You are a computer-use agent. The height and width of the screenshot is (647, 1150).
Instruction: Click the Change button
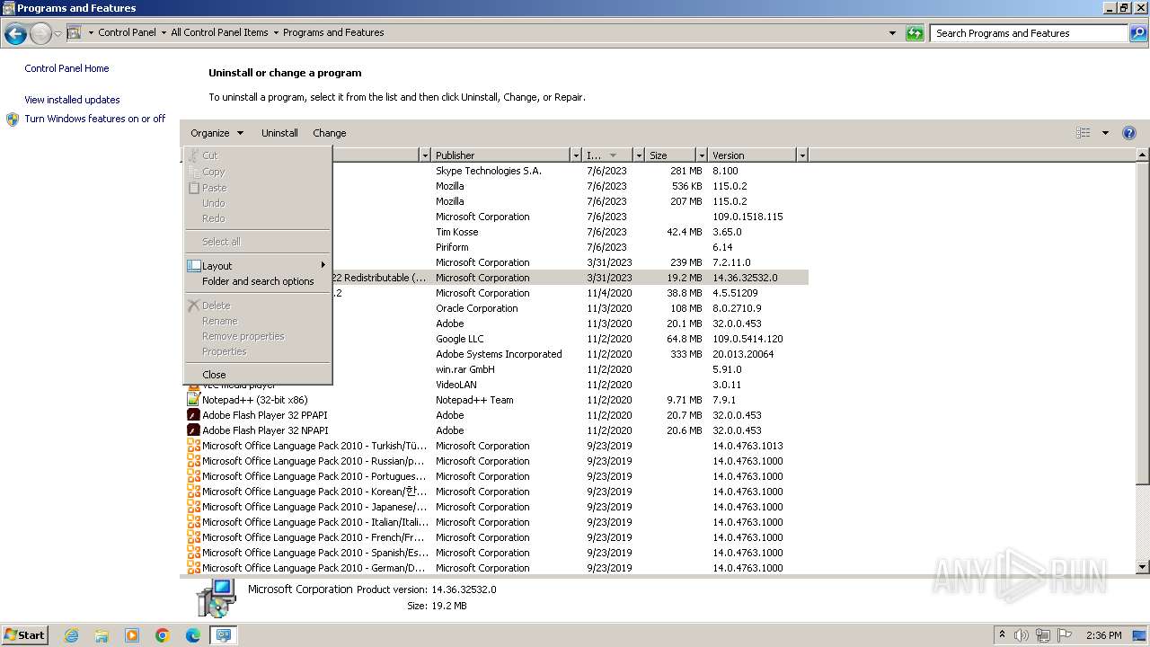pos(330,133)
